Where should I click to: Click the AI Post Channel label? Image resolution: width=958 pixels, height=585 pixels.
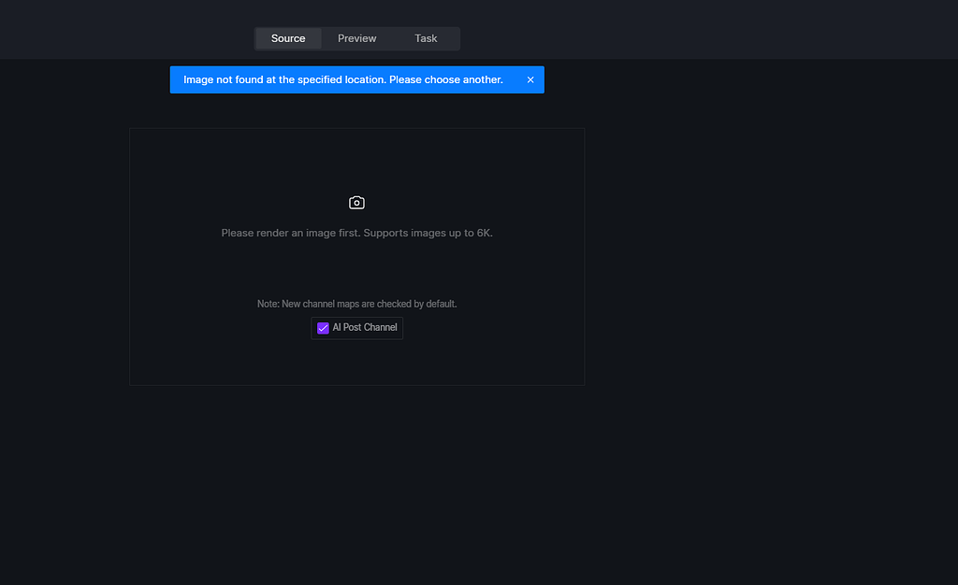click(363, 327)
